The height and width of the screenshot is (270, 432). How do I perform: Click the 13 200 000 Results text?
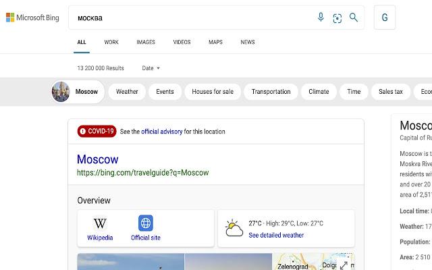pos(101,68)
